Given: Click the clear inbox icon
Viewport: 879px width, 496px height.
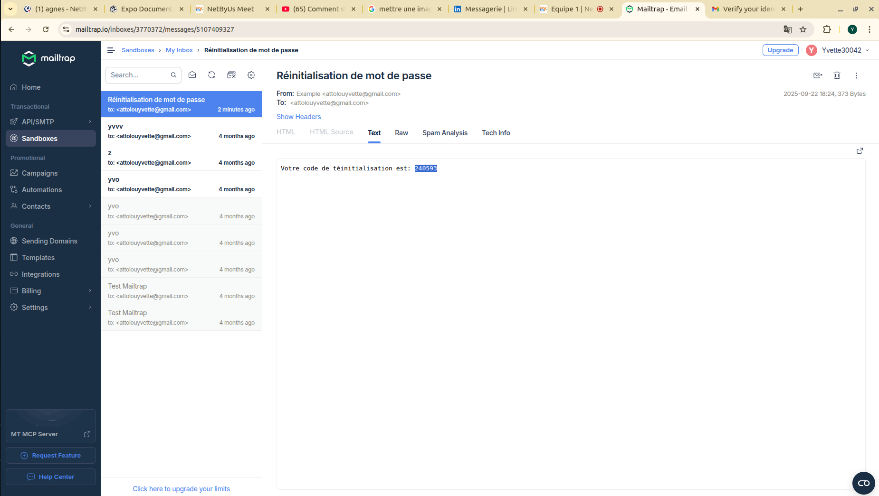Looking at the screenshot, I should (231, 75).
